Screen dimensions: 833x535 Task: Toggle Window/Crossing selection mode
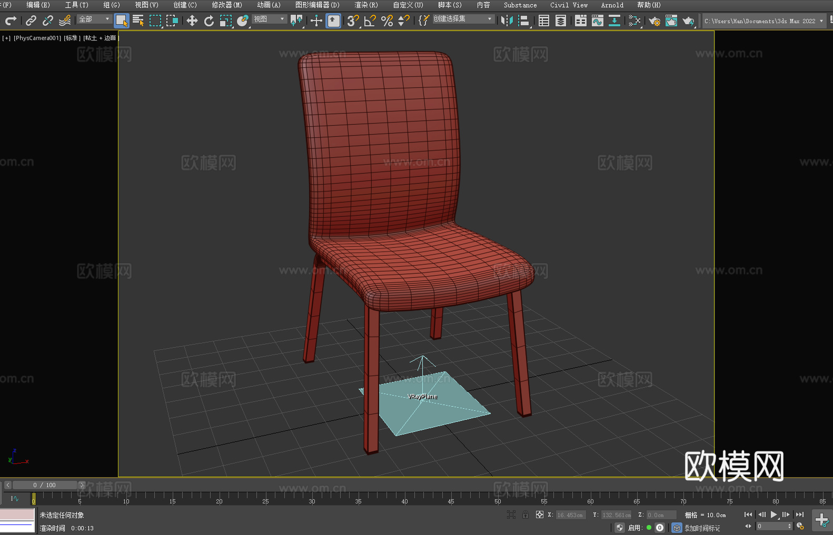[172, 21]
